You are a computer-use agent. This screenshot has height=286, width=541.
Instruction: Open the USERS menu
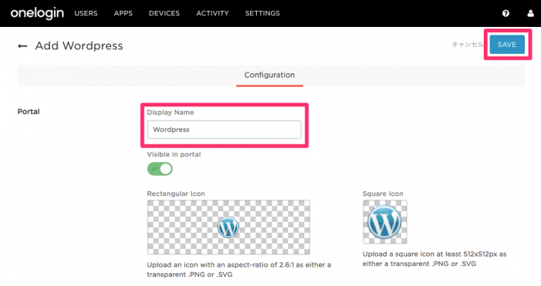coord(86,13)
